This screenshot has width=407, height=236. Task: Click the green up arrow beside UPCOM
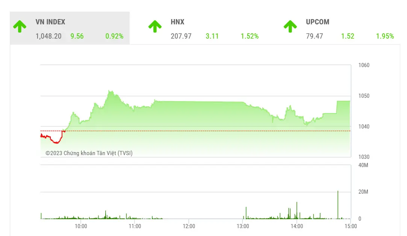pos(290,27)
